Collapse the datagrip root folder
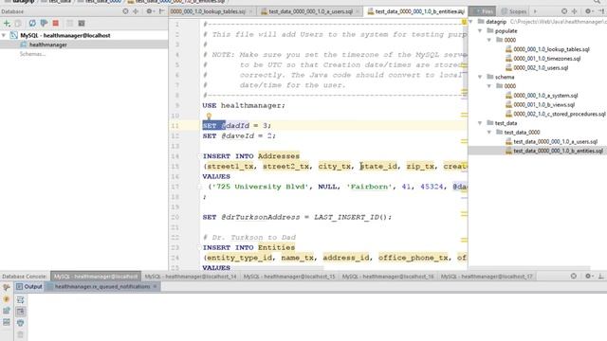This screenshot has width=607, height=341. click(471, 22)
